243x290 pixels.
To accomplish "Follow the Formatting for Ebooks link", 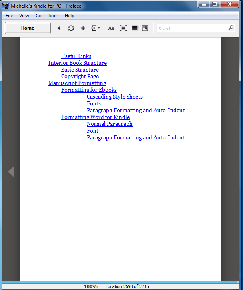I will (89, 90).
